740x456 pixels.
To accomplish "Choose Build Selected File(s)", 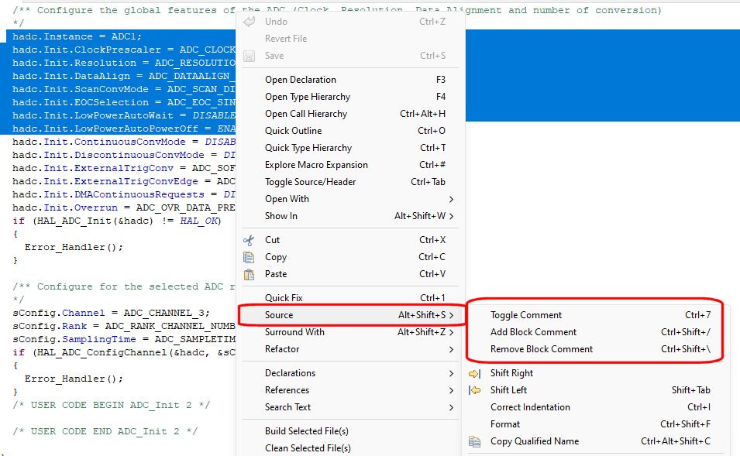I will click(350, 431).
